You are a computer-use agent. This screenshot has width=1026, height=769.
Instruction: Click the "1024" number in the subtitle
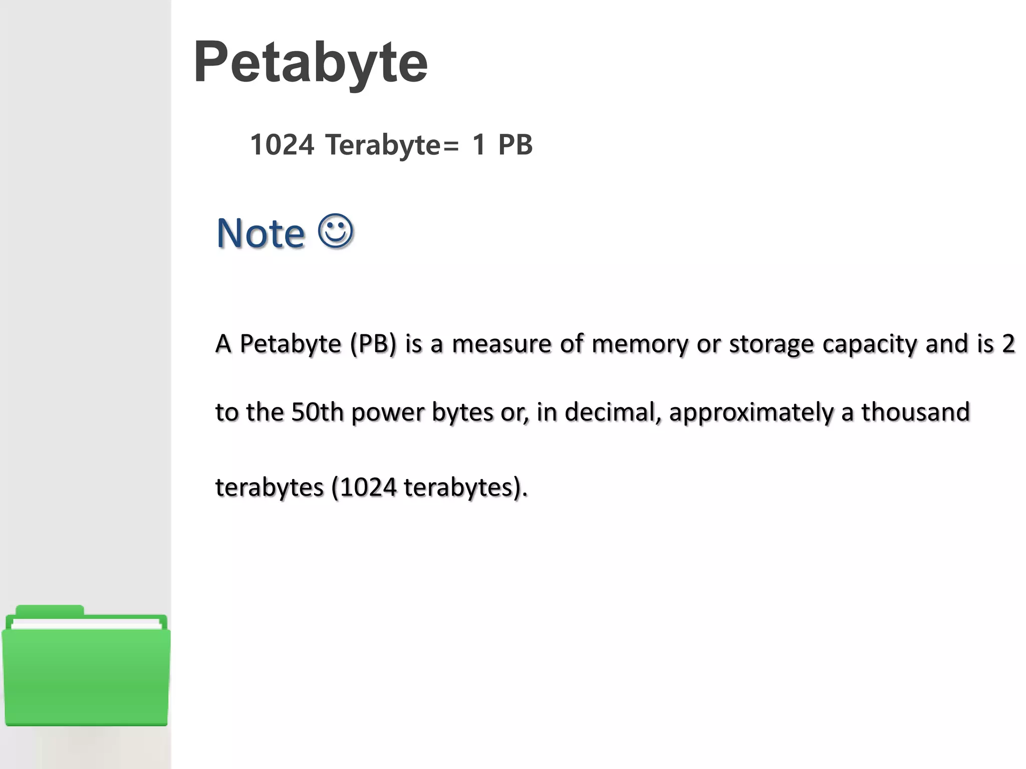[x=282, y=145]
